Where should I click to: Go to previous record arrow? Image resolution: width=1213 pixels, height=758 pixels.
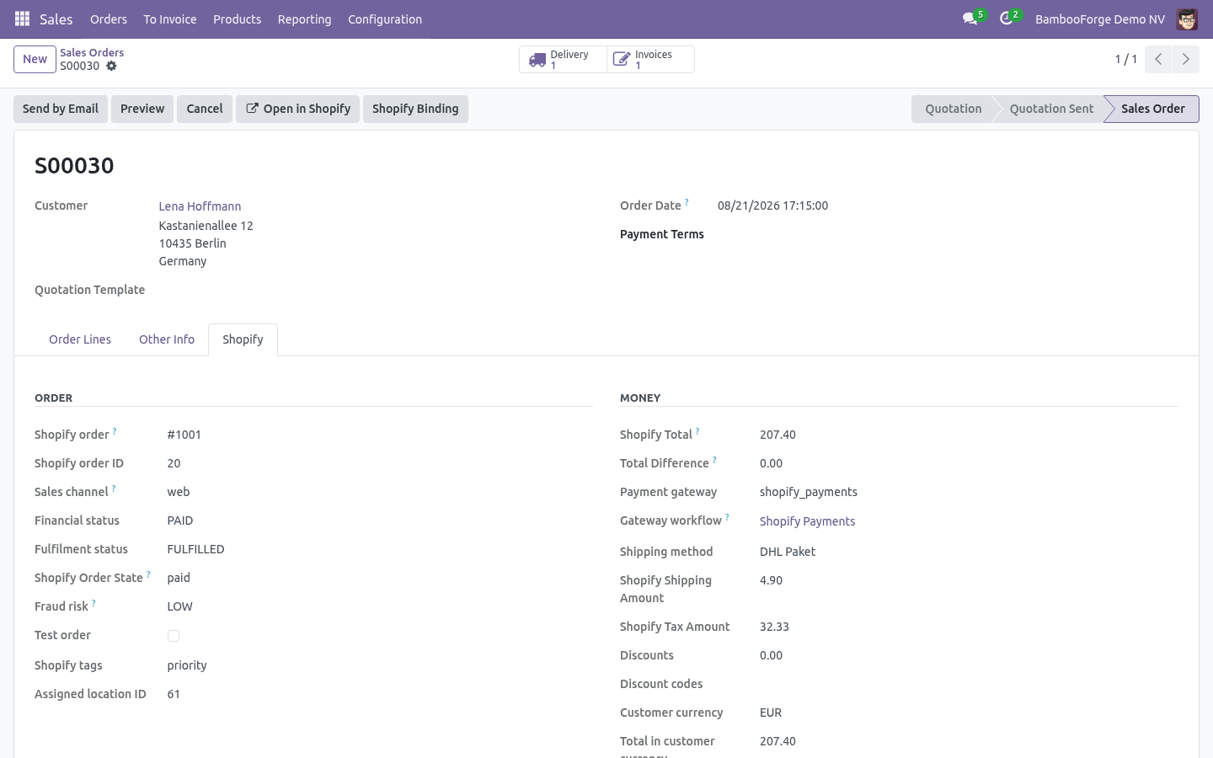click(1158, 59)
